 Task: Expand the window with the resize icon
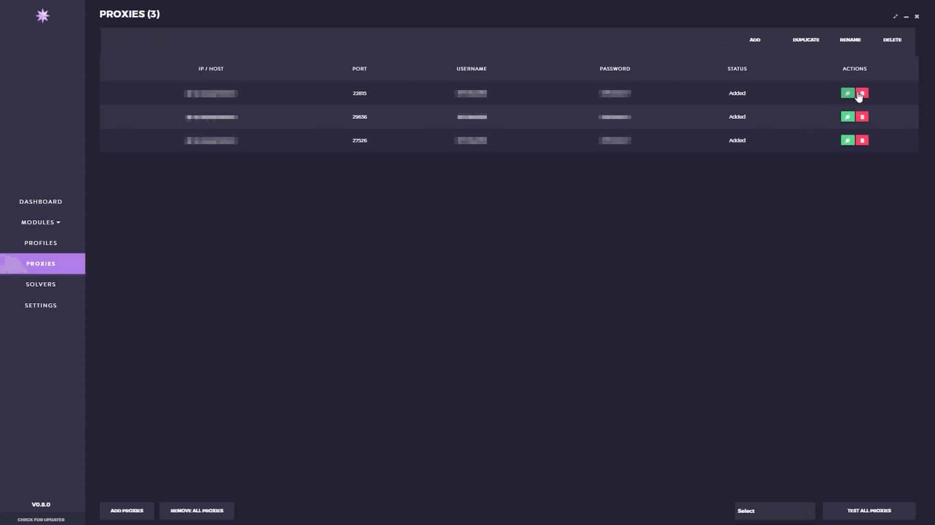click(895, 17)
